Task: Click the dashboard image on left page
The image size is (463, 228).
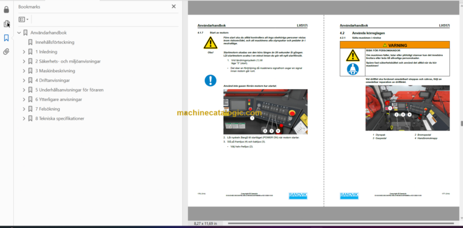Action: 265,112
